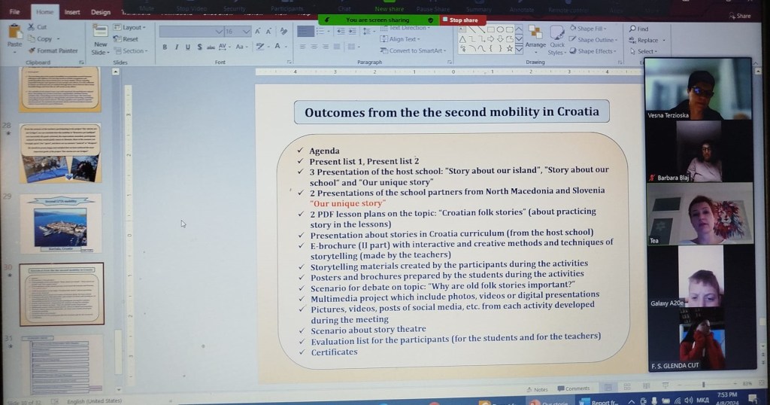Click the Stop share button
This screenshot has height=405, width=770.
(463, 20)
